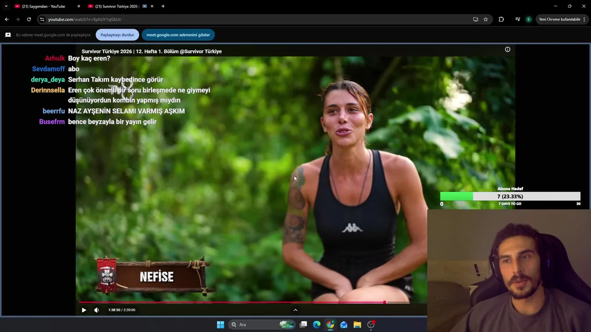Image resolution: width=591 pixels, height=332 pixels.
Task: Close the Saygımdan - YouTube tab
Action: coord(78,6)
